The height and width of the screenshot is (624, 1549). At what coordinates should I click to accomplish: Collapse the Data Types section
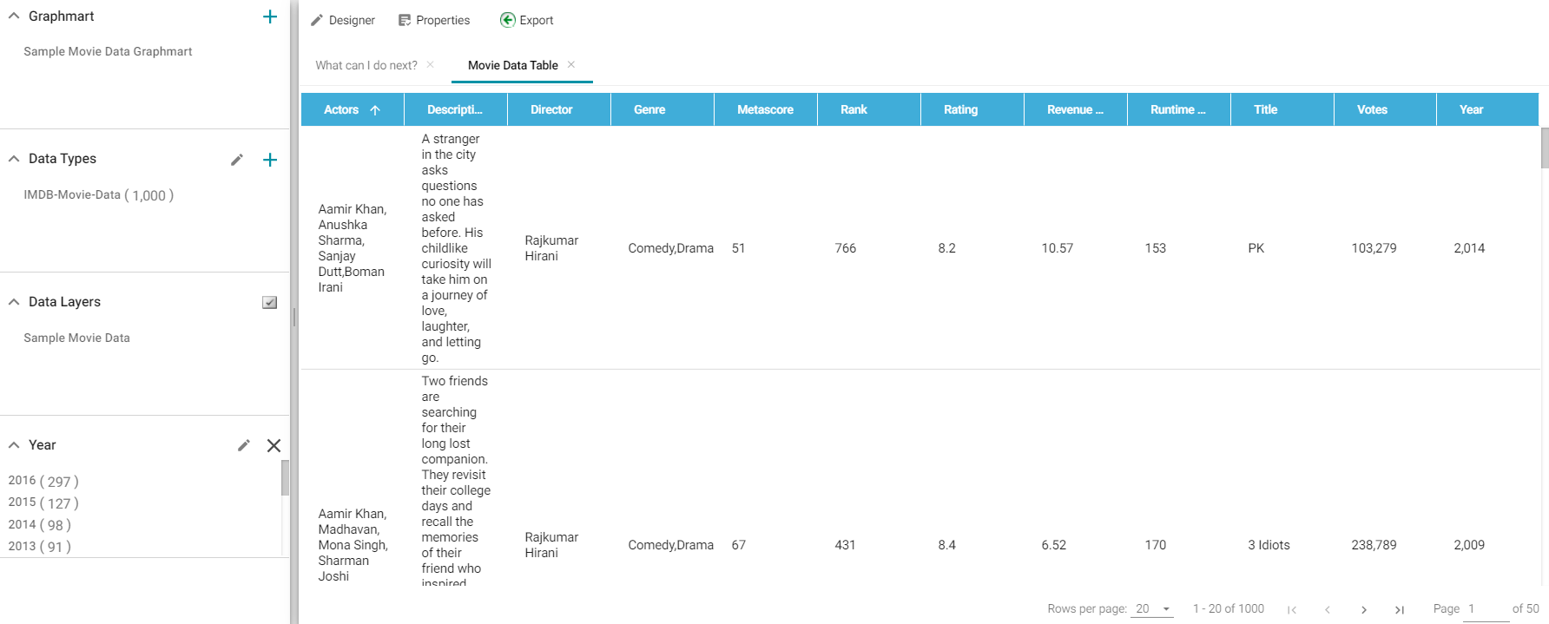(x=14, y=159)
